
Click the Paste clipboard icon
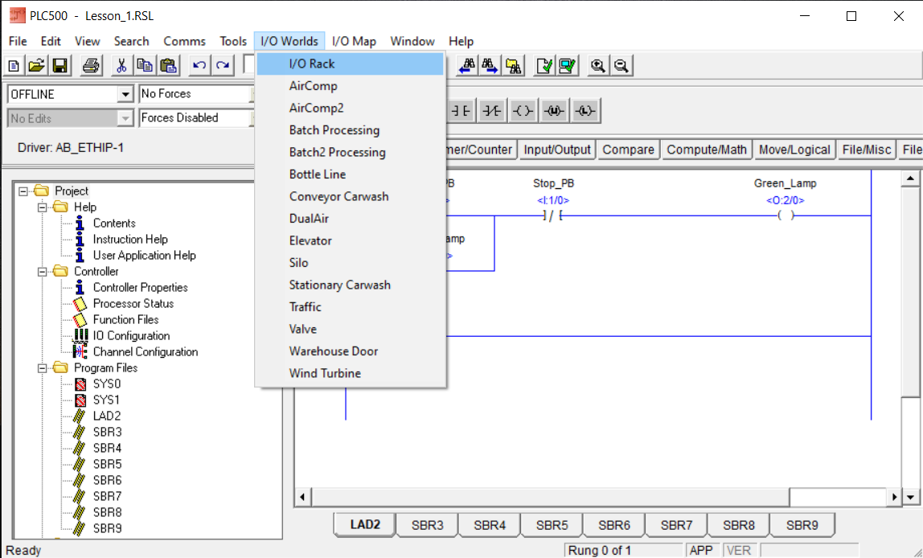(168, 65)
